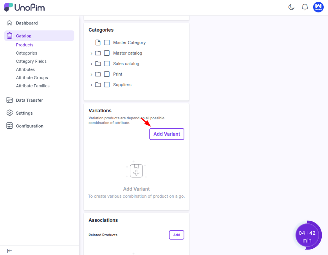This screenshot has height=255, width=328.
Task: Click Add button for Related Products
Action: (x=177, y=235)
